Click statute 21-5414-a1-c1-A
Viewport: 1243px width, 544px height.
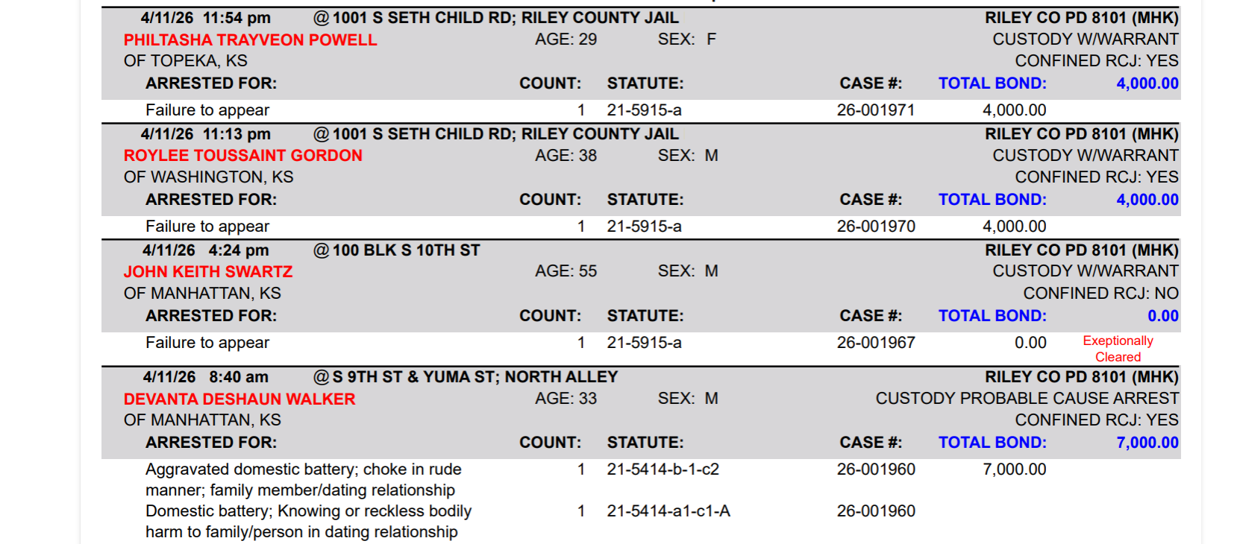[x=668, y=511]
